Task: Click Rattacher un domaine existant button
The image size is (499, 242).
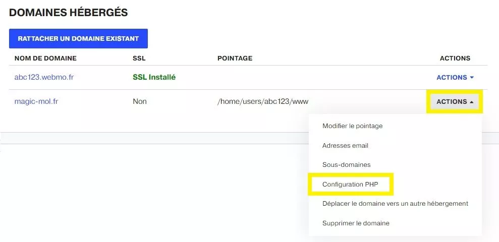Action: pos(78,38)
